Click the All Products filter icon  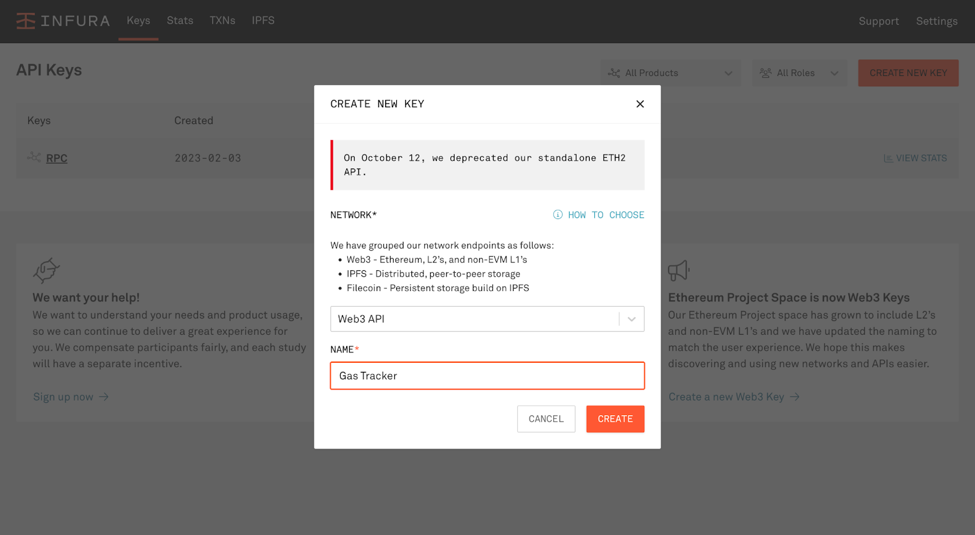[614, 73]
